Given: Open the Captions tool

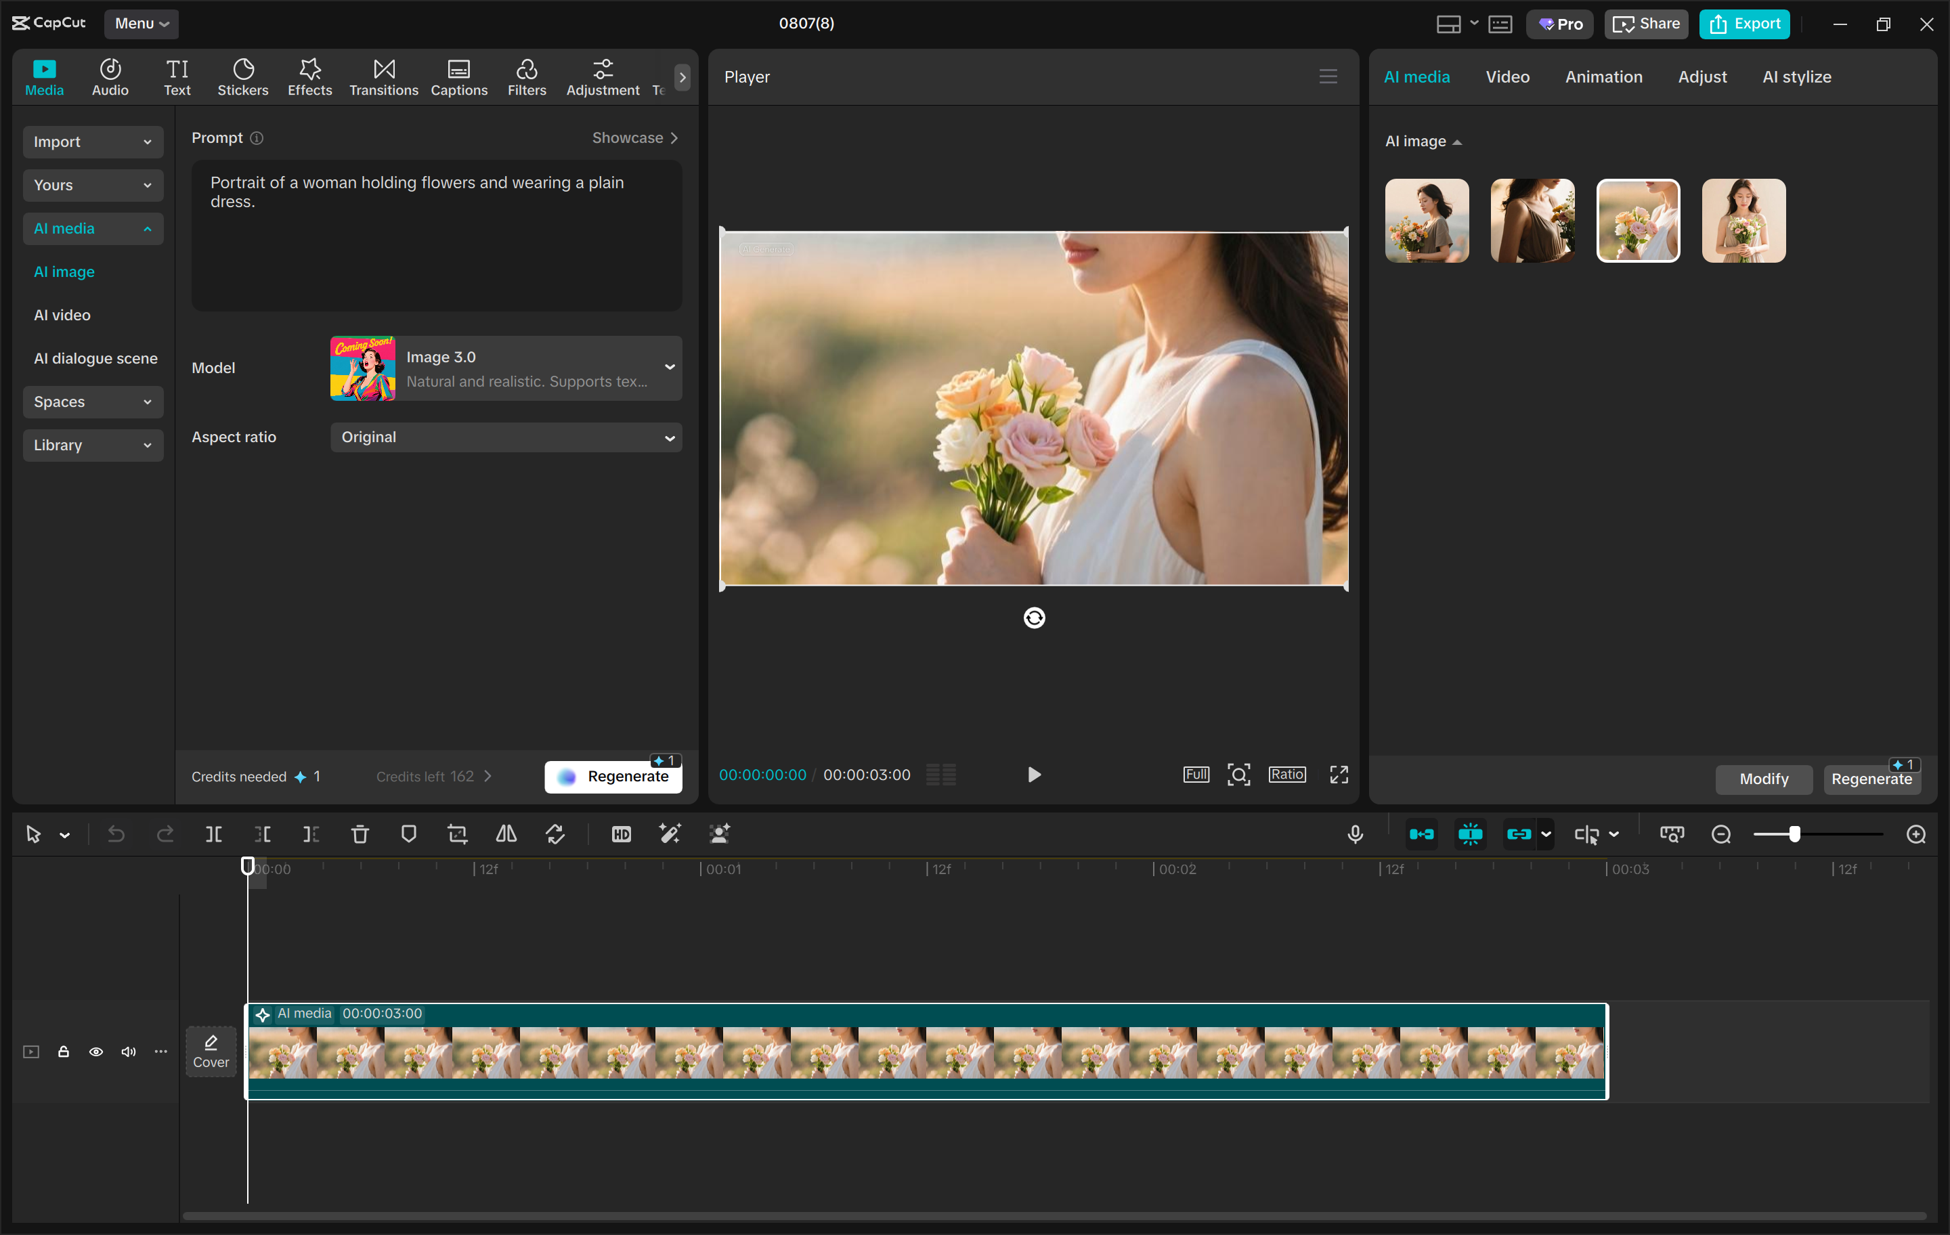Looking at the screenshot, I should tap(458, 77).
